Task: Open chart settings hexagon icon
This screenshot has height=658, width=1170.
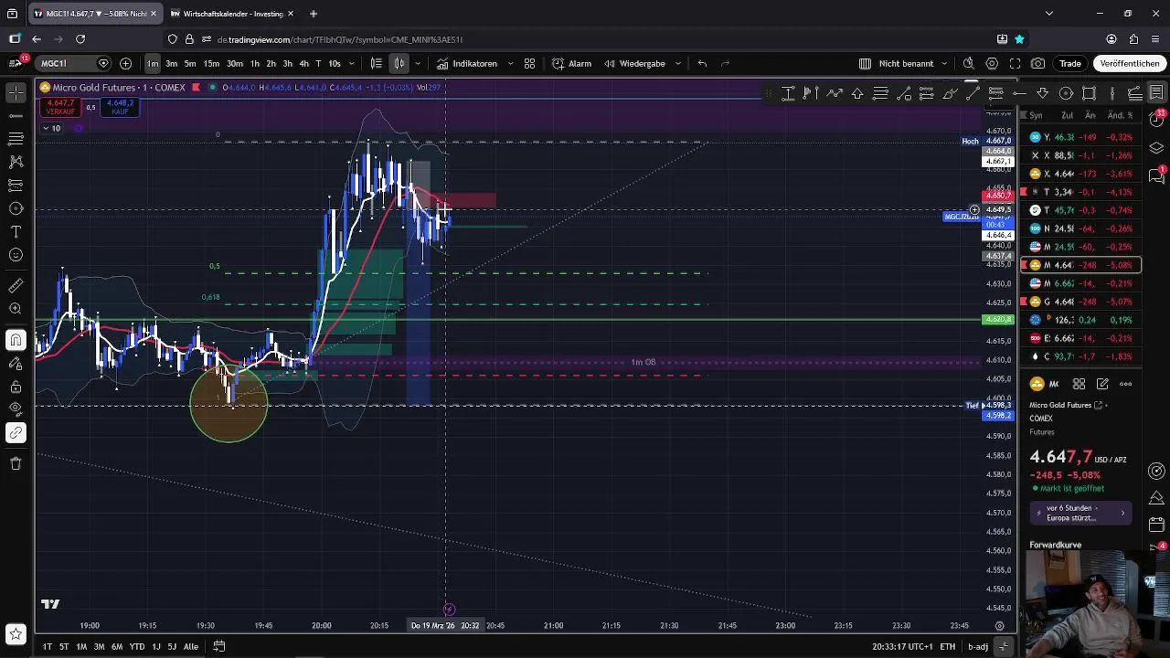Action: (992, 63)
